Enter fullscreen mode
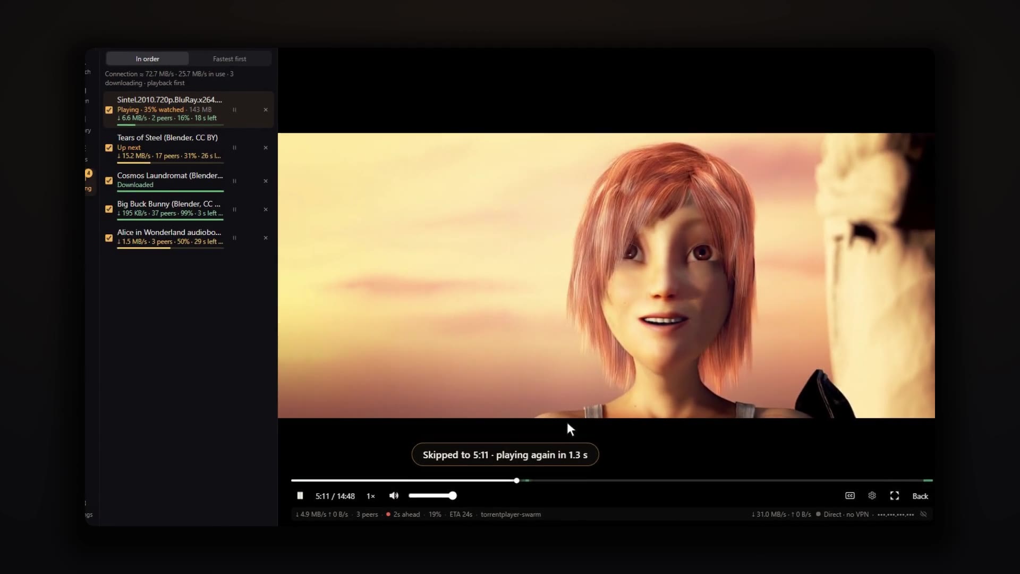This screenshot has height=574, width=1020. (x=895, y=496)
